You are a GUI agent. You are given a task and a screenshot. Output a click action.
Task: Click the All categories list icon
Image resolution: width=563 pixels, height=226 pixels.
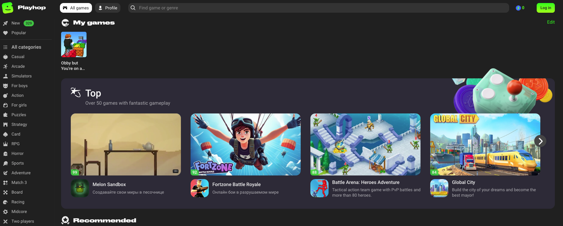(x=5, y=47)
